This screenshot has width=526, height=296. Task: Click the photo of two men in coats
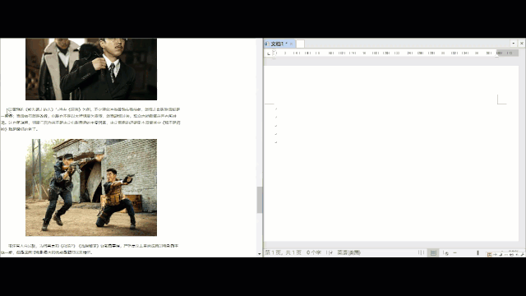tap(91, 69)
